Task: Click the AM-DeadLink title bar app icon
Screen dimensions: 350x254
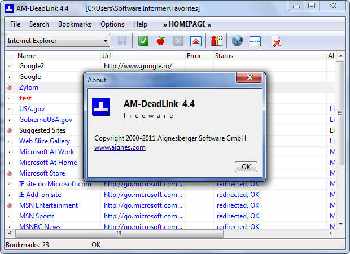Action: (9, 8)
